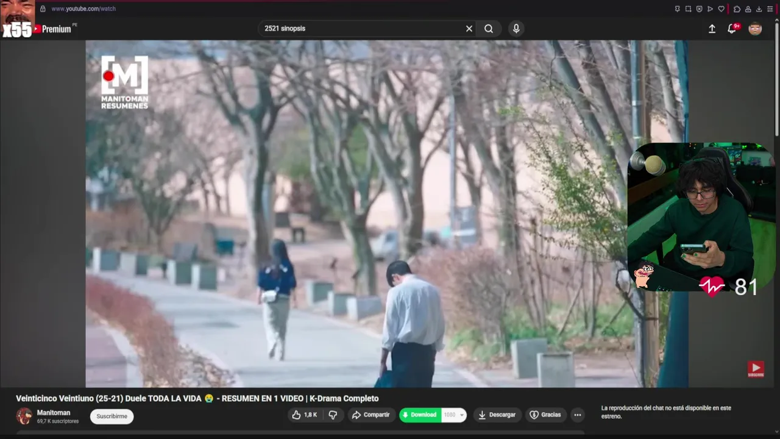Dislike the video with thumbs down
The height and width of the screenshot is (439, 780).
[x=333, y=415]
